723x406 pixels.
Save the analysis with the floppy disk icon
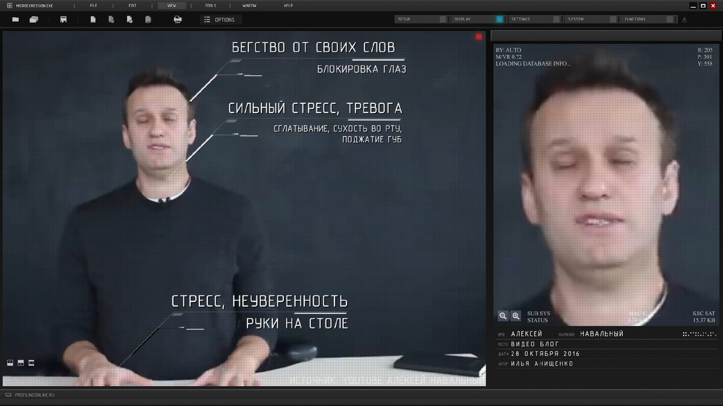coord(63,19)
